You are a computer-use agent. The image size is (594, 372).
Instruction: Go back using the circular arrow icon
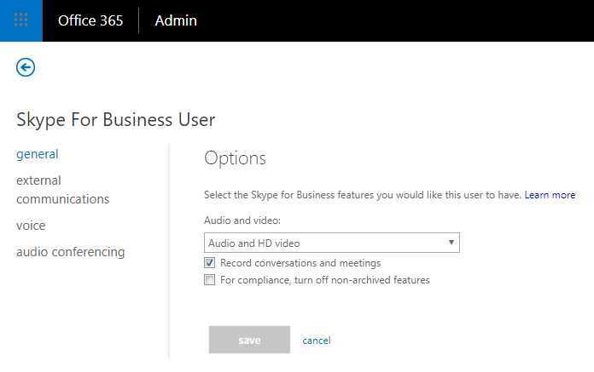[26, 67]
